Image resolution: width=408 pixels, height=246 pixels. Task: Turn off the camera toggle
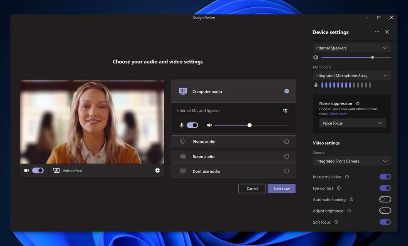click(38, 171)
